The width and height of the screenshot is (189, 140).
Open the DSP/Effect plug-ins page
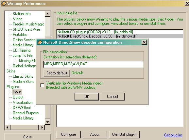(22, 108)
